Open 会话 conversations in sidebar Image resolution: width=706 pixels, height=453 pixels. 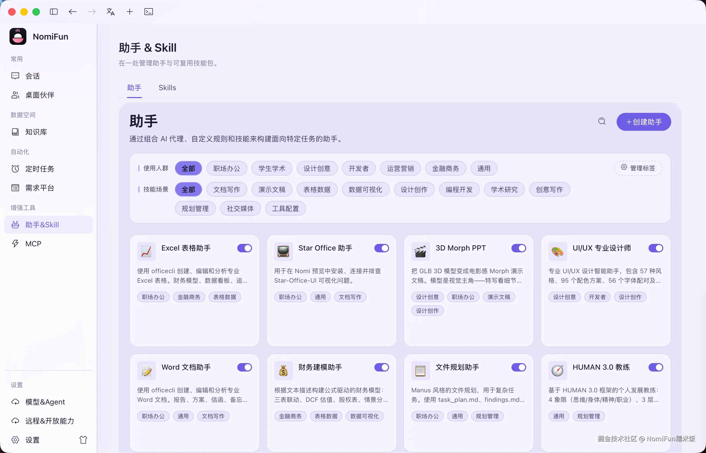pos(49,76)
